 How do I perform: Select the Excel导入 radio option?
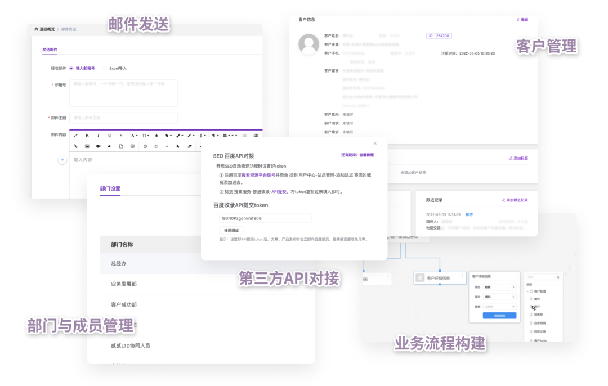104,68
